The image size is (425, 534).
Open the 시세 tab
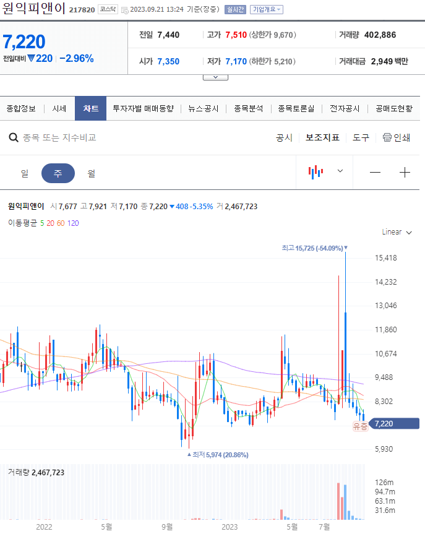coord(59,108)
